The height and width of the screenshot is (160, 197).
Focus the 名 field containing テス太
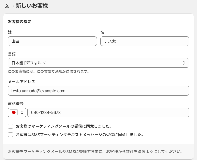[x=145, y=41]
